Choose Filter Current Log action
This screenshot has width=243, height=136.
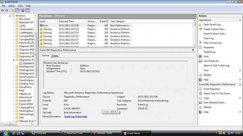[x=213, y=43]
